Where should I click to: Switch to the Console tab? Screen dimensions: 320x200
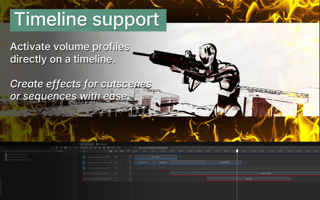101,144
